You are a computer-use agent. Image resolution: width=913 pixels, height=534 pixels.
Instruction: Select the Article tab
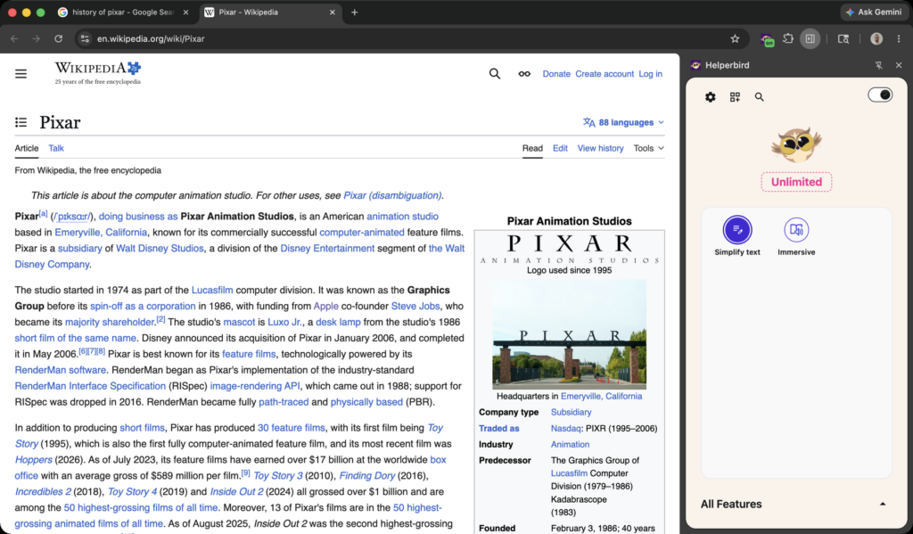(x=26, y=149)
